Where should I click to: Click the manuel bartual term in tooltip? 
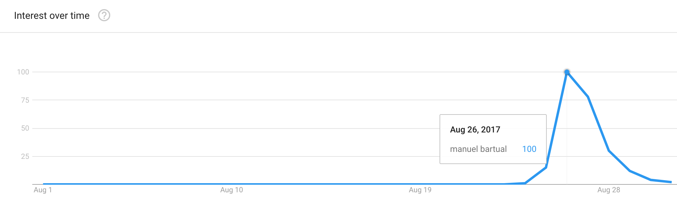pos(478,149)
